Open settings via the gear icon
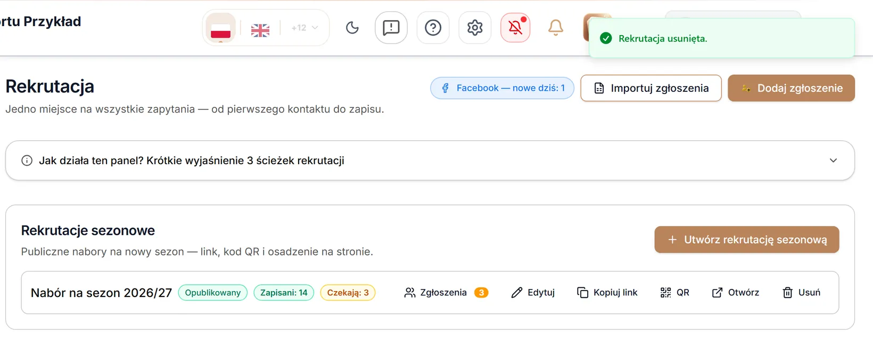The height and width of the screenshot is (350, 873). tap(475, 28)
